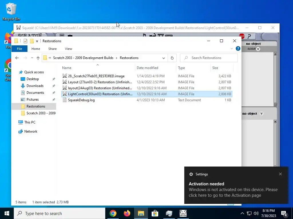Open Pictures in navigation pane
293x219 pixels.
33,100
